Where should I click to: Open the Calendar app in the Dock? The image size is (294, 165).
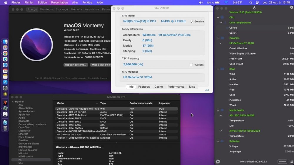[5, 71]
